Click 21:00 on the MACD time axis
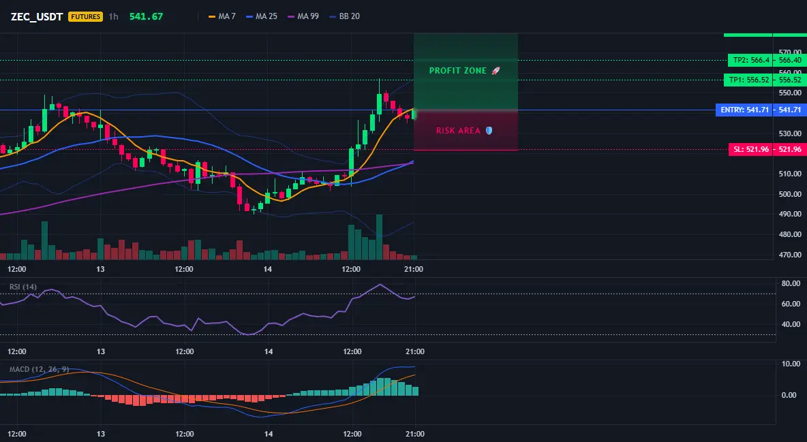807x442 pixels. click(x=415, y=434)
